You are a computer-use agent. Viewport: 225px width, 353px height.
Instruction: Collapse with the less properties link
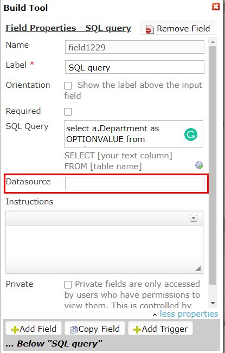click(189, 314)
